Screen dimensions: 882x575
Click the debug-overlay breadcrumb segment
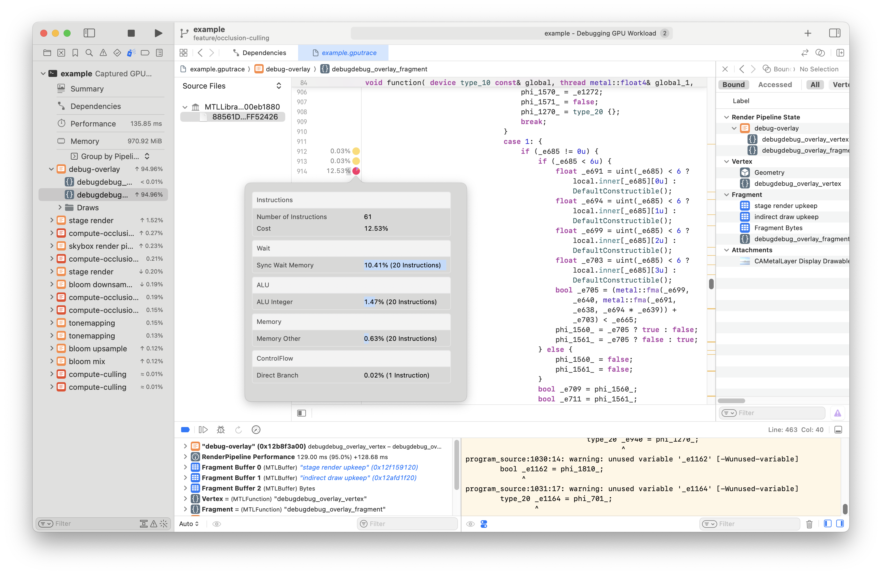[283, 69]
